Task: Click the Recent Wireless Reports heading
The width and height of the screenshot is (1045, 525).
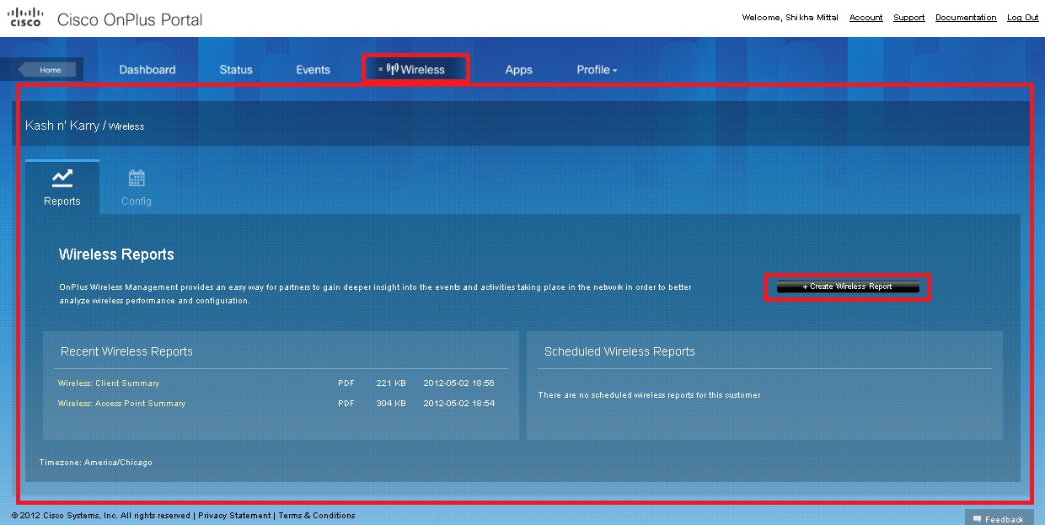Action: pyautogui.click(x=126, y=351)
